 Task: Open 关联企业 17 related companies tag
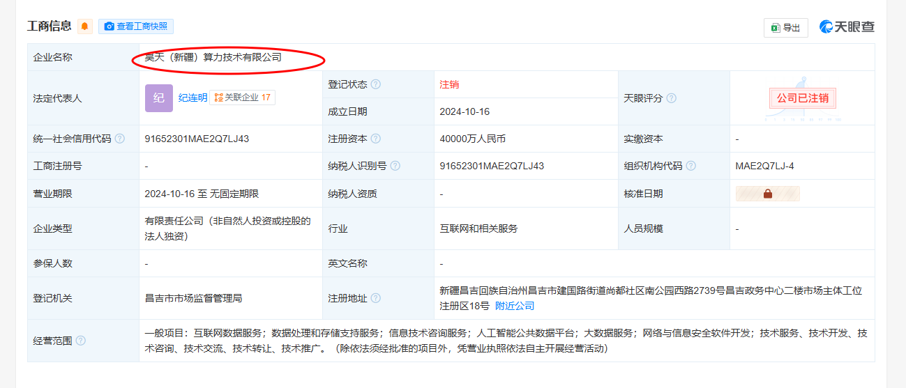243,98
